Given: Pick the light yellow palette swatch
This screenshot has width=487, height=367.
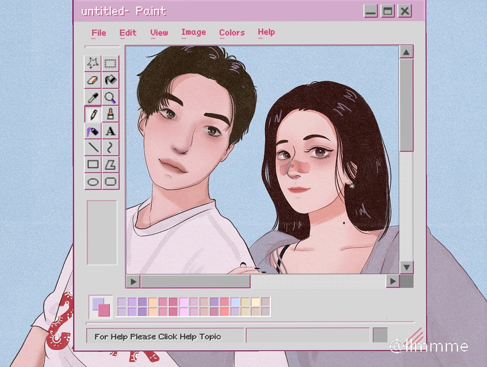Looking at the screenshot, I should point(255,302).
